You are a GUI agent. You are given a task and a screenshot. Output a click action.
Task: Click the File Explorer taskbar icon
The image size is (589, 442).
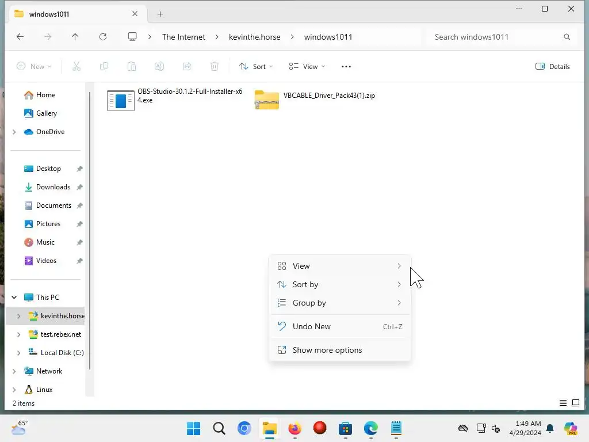[x=270, y=428]
